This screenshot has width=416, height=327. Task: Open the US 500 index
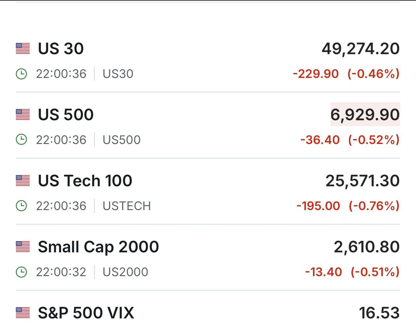click(66, 115)
